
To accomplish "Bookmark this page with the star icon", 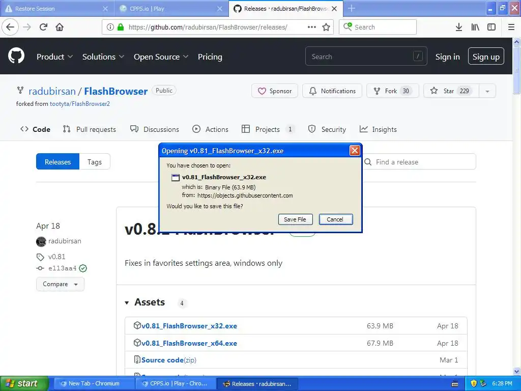I will point(326,27).
